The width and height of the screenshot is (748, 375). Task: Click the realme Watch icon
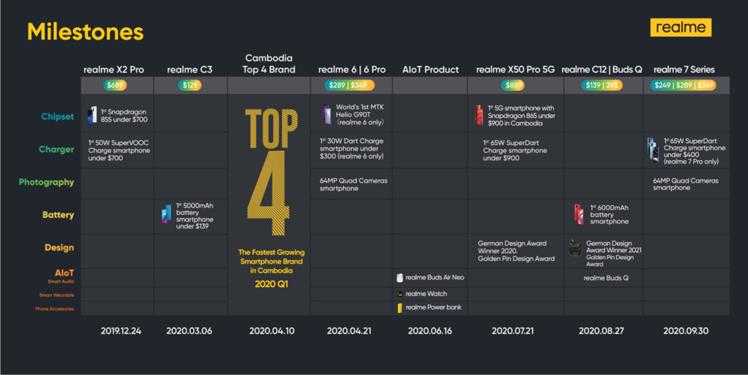(400, 294)
